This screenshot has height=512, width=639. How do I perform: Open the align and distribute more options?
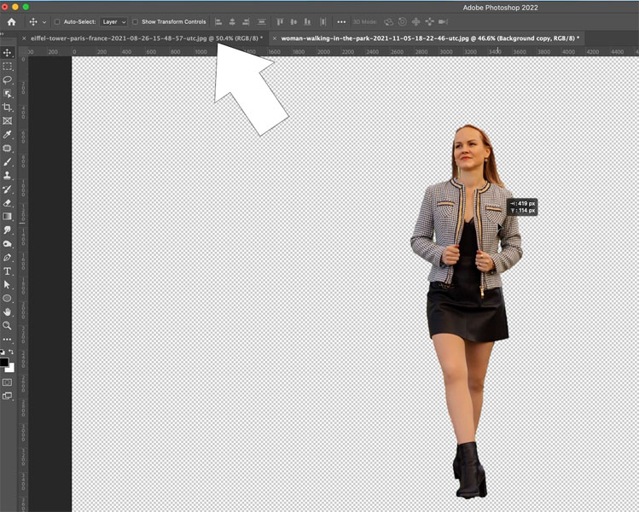[341, 22]
